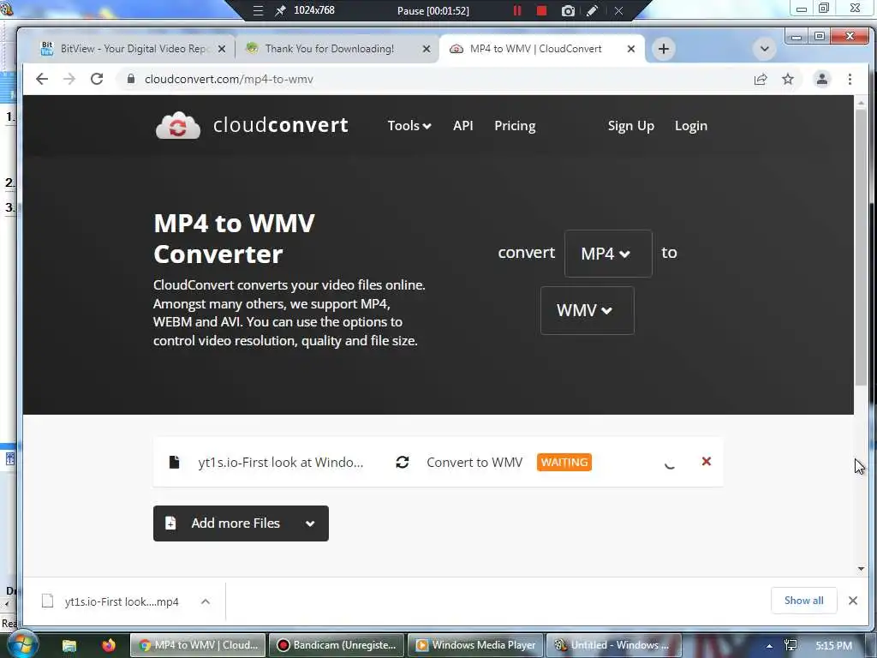Screen dimensions: 877x658
Task: Click the page vertical scrollbar thumb
Action: tap(861, 248)
